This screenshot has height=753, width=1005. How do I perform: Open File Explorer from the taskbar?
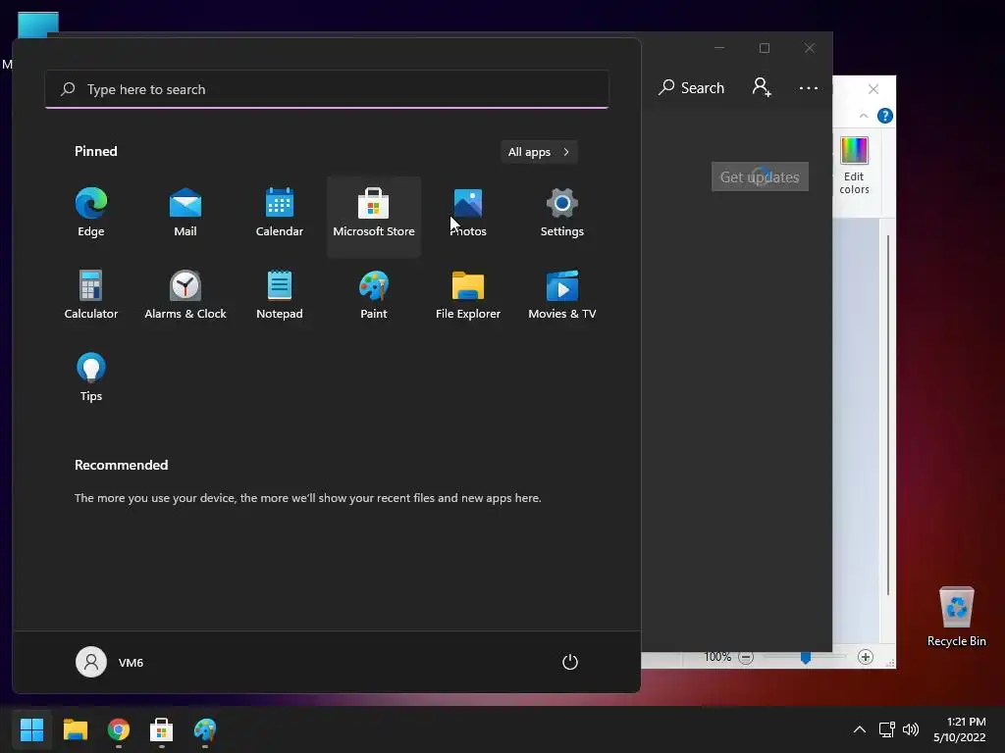tap(75, 729)
